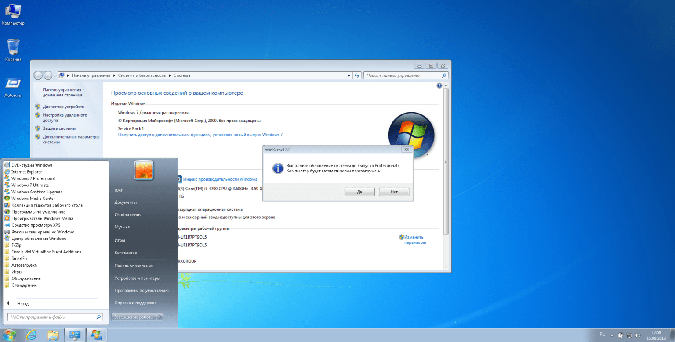
Task: Click the taskbar clock
Action: pos(656,335)
